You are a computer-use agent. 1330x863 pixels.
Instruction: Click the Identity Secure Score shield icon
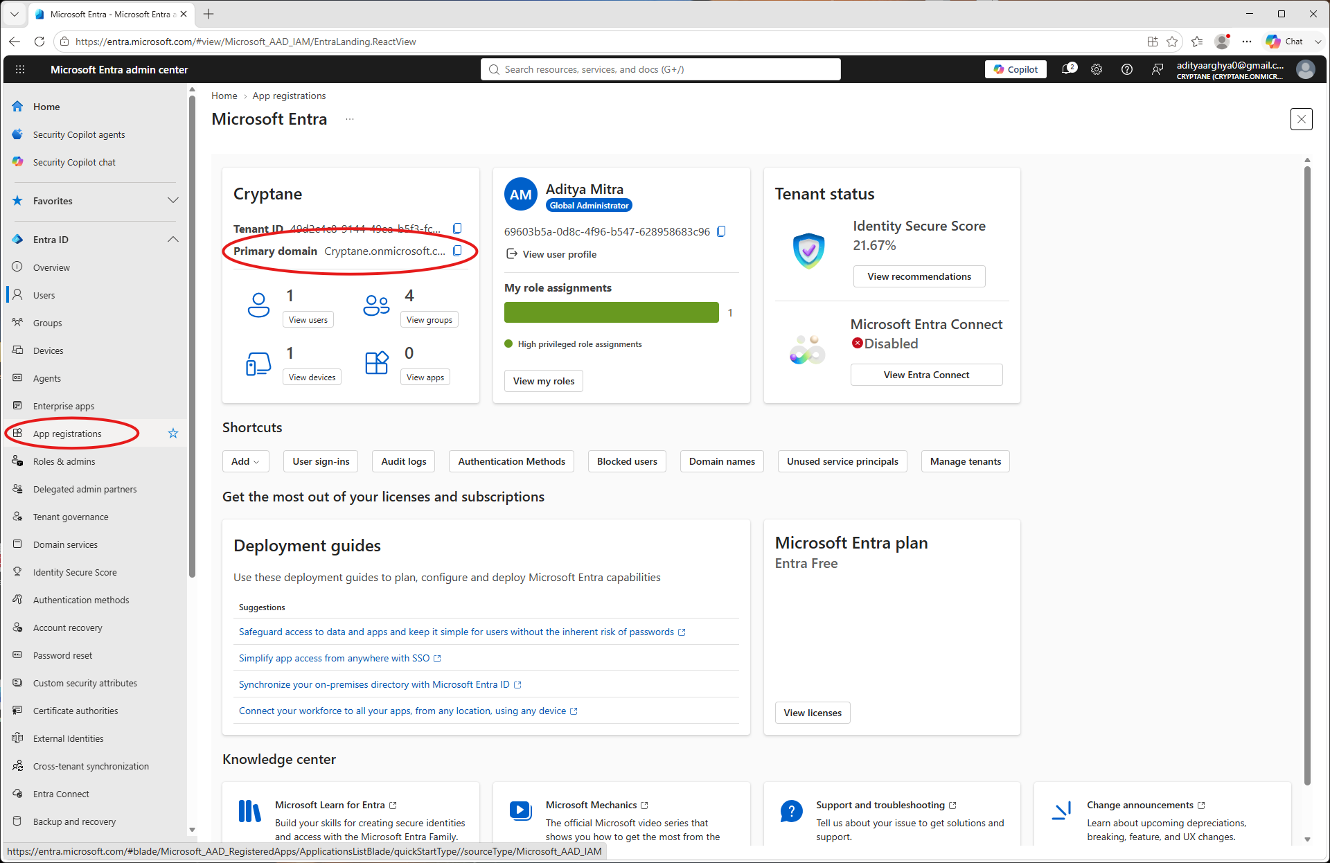[x=808, y=251]
